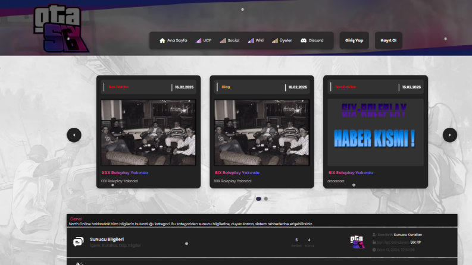Click the 16.02.2025 date on the Blog card
Image resolution: width=472 pixels, height=265 pixels.
pos(298,87)
